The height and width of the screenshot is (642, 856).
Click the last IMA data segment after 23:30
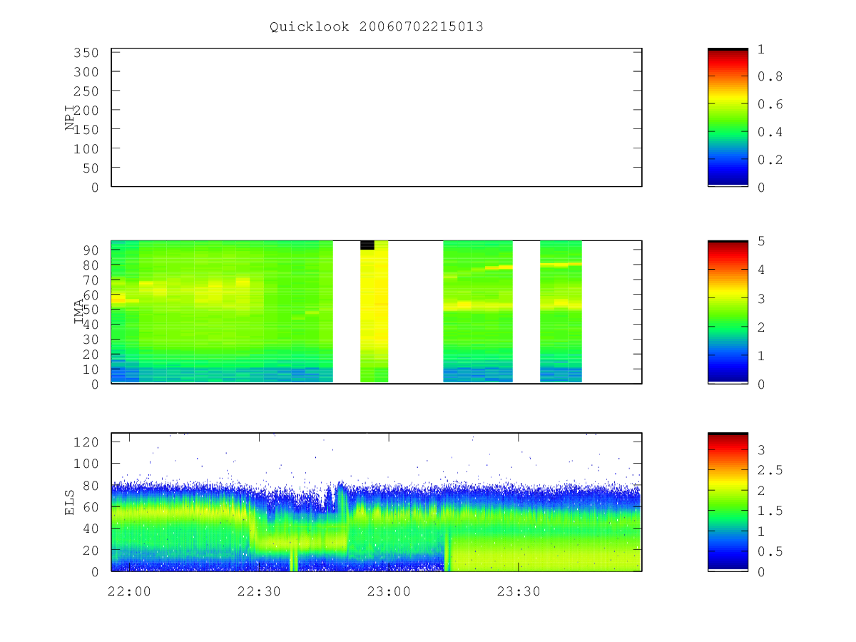click(x=561, y=312)
